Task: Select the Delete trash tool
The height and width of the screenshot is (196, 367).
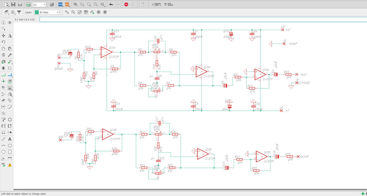Action: pos(3,55)
